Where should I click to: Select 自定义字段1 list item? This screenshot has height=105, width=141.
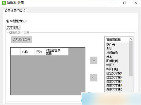point(114,73)
